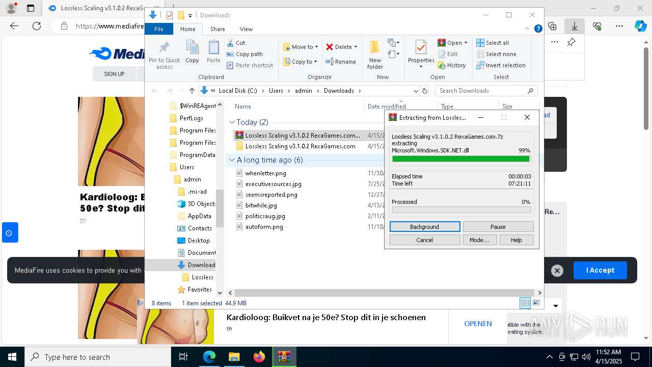This screenshot has width=652, height=367.
Task: Pause the extraction
Action: tap(498, 227)
